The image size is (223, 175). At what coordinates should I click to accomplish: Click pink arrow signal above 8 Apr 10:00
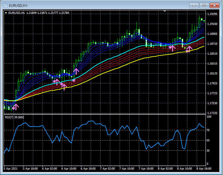[189, 49]
